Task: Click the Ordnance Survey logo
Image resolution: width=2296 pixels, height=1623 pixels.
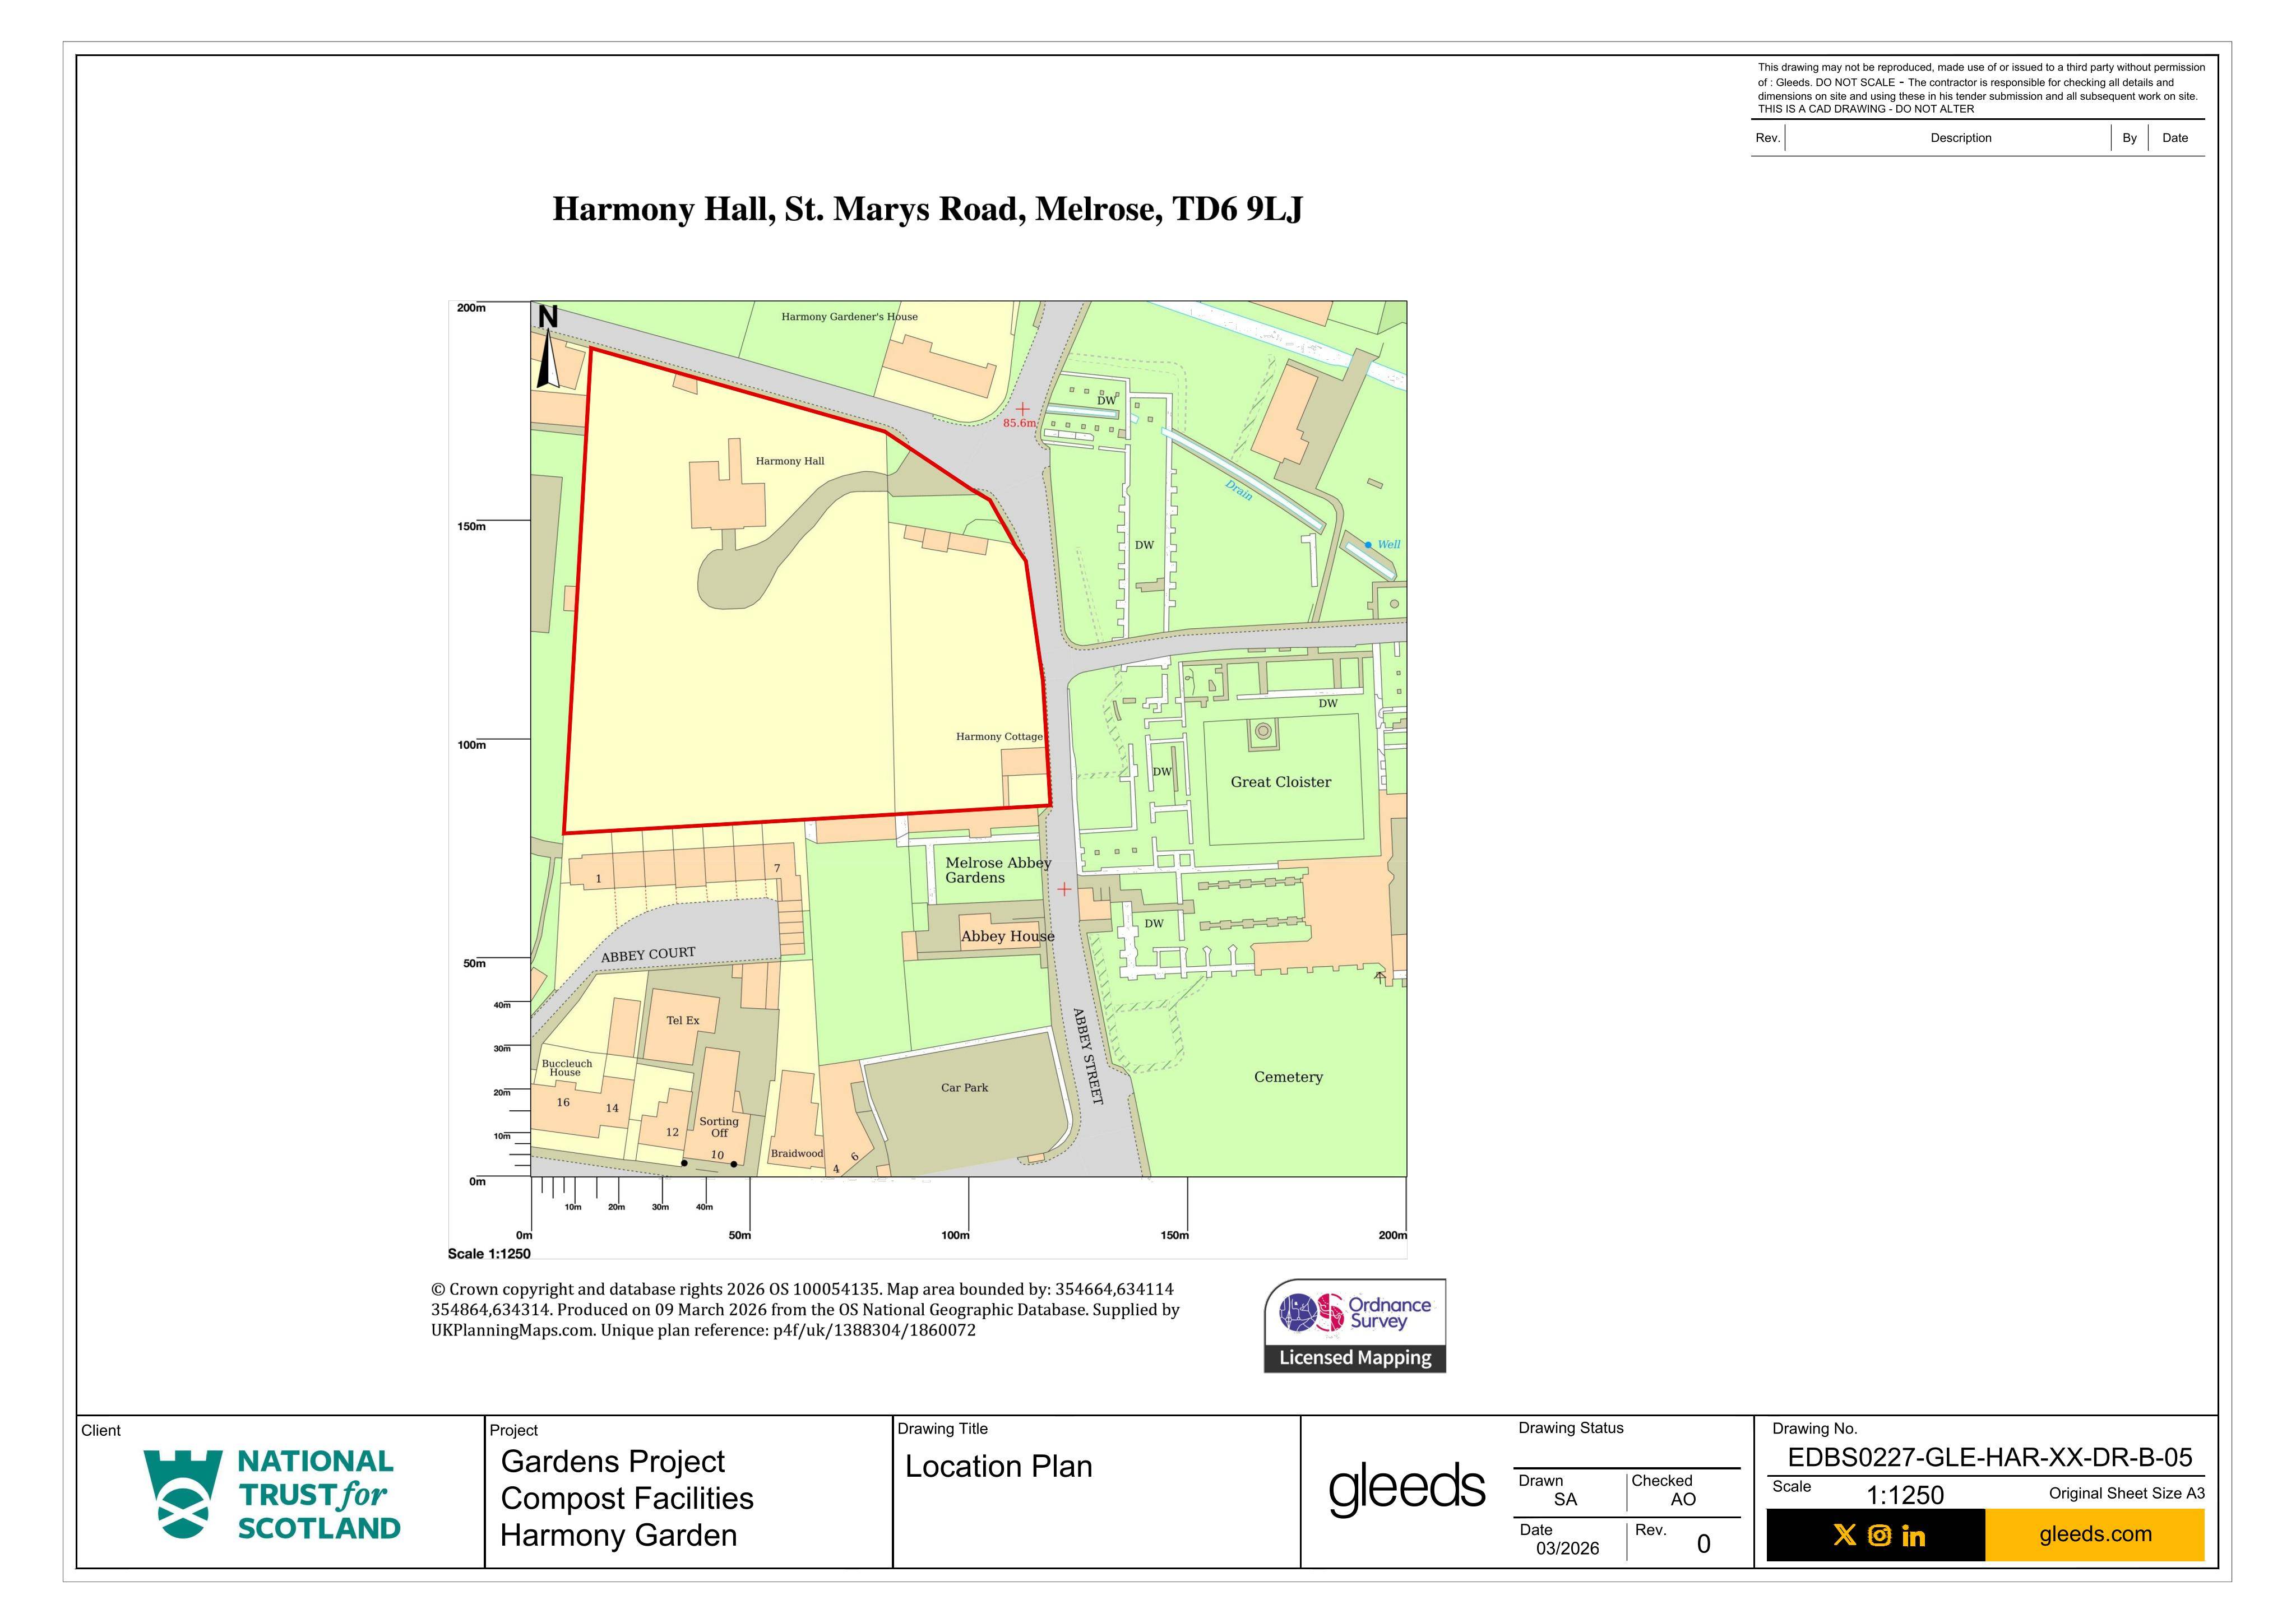Action: (1354, 1312)
